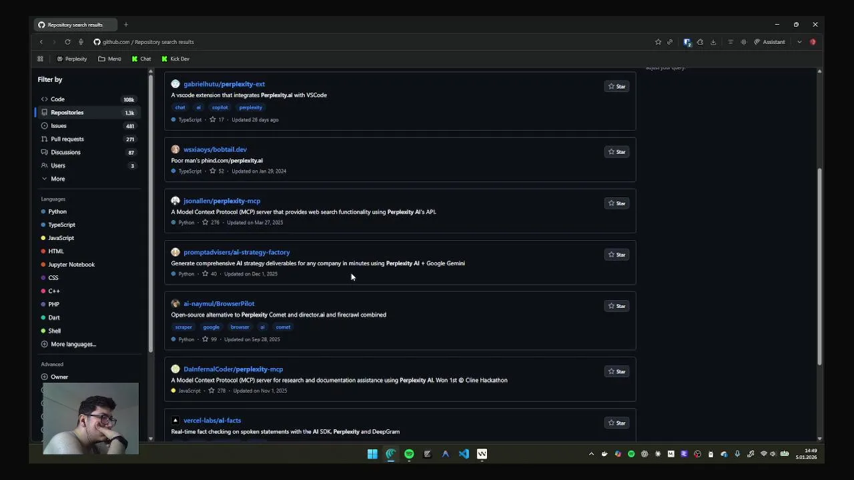854x480 pixels.
Task: Expand the toolbar chevron dropdown
Action: [x=799, y=42]
